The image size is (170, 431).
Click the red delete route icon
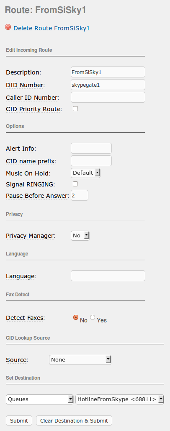[x=8, y=27]
